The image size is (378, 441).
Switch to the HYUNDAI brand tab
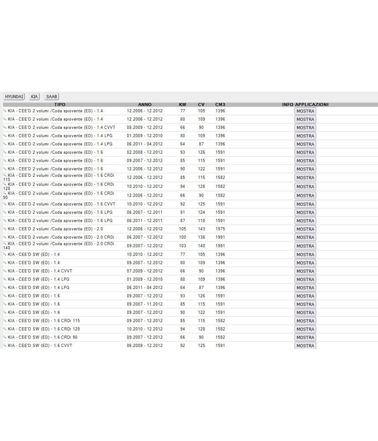pyautogui.click(x=14, y=97)
